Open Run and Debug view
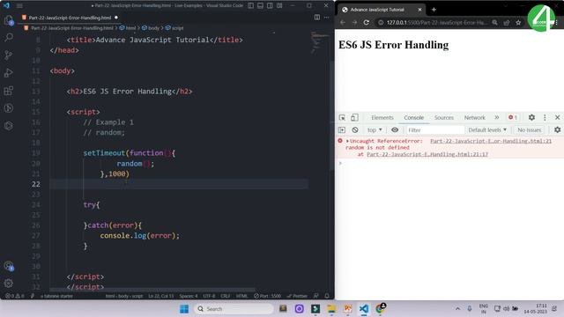The width and height of the screenshot is (564, 317). (x=9, y=72)
